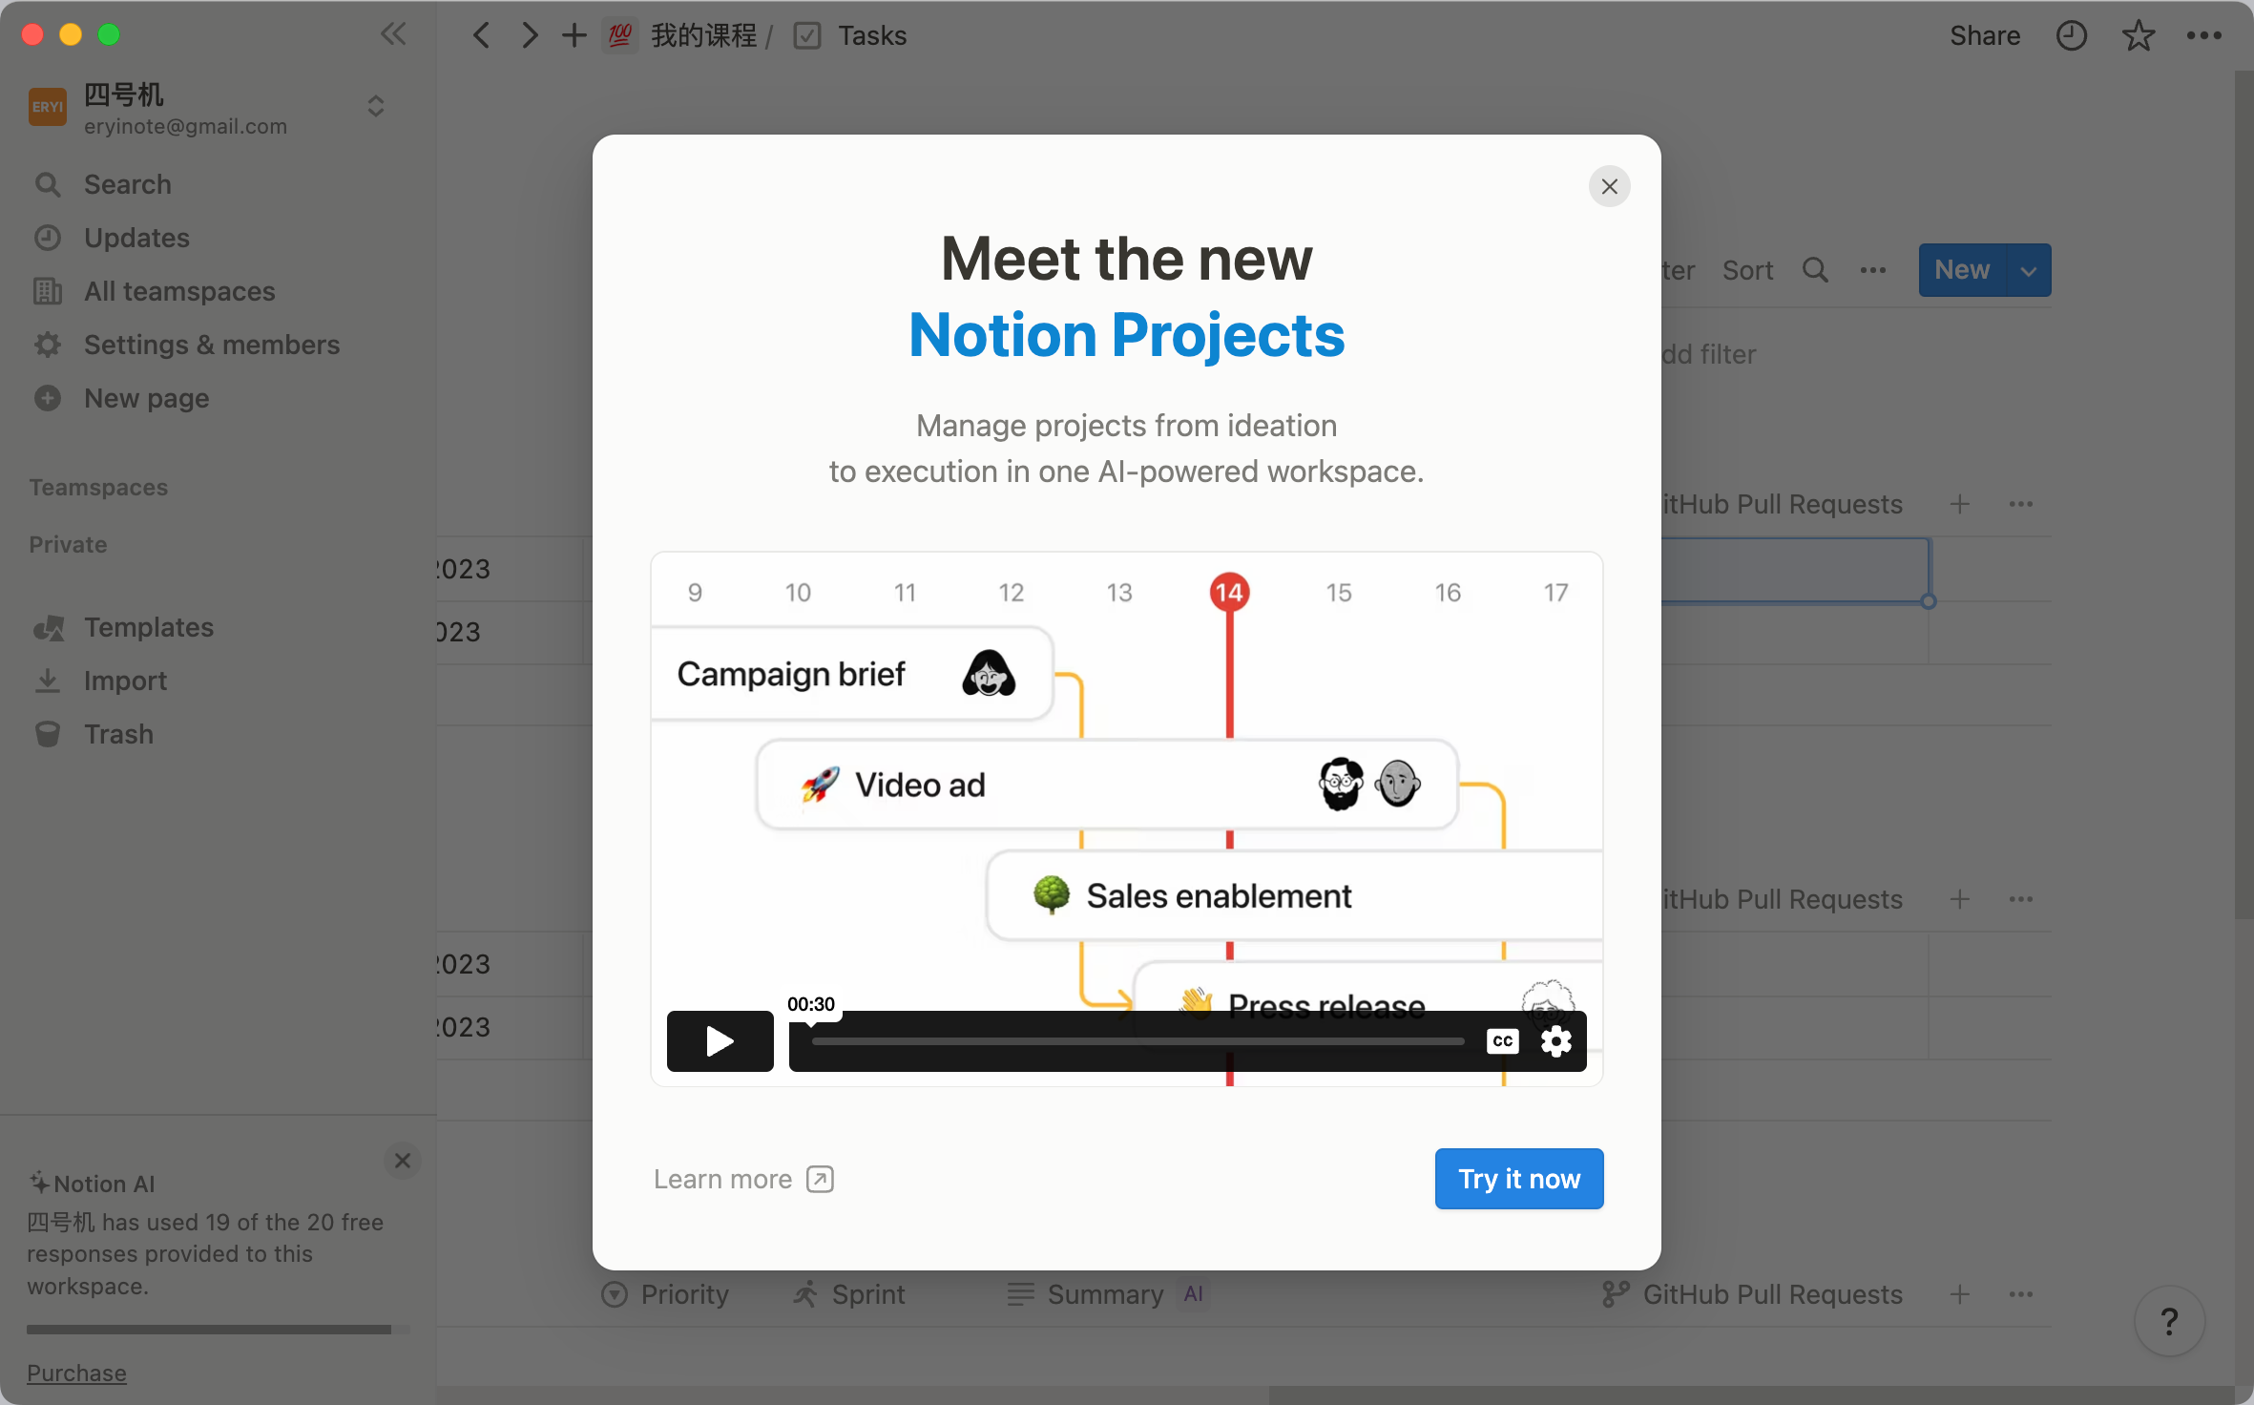Screen dimensions: 2254x1405
Task: Select the Private section header
Action: [68, 544]
